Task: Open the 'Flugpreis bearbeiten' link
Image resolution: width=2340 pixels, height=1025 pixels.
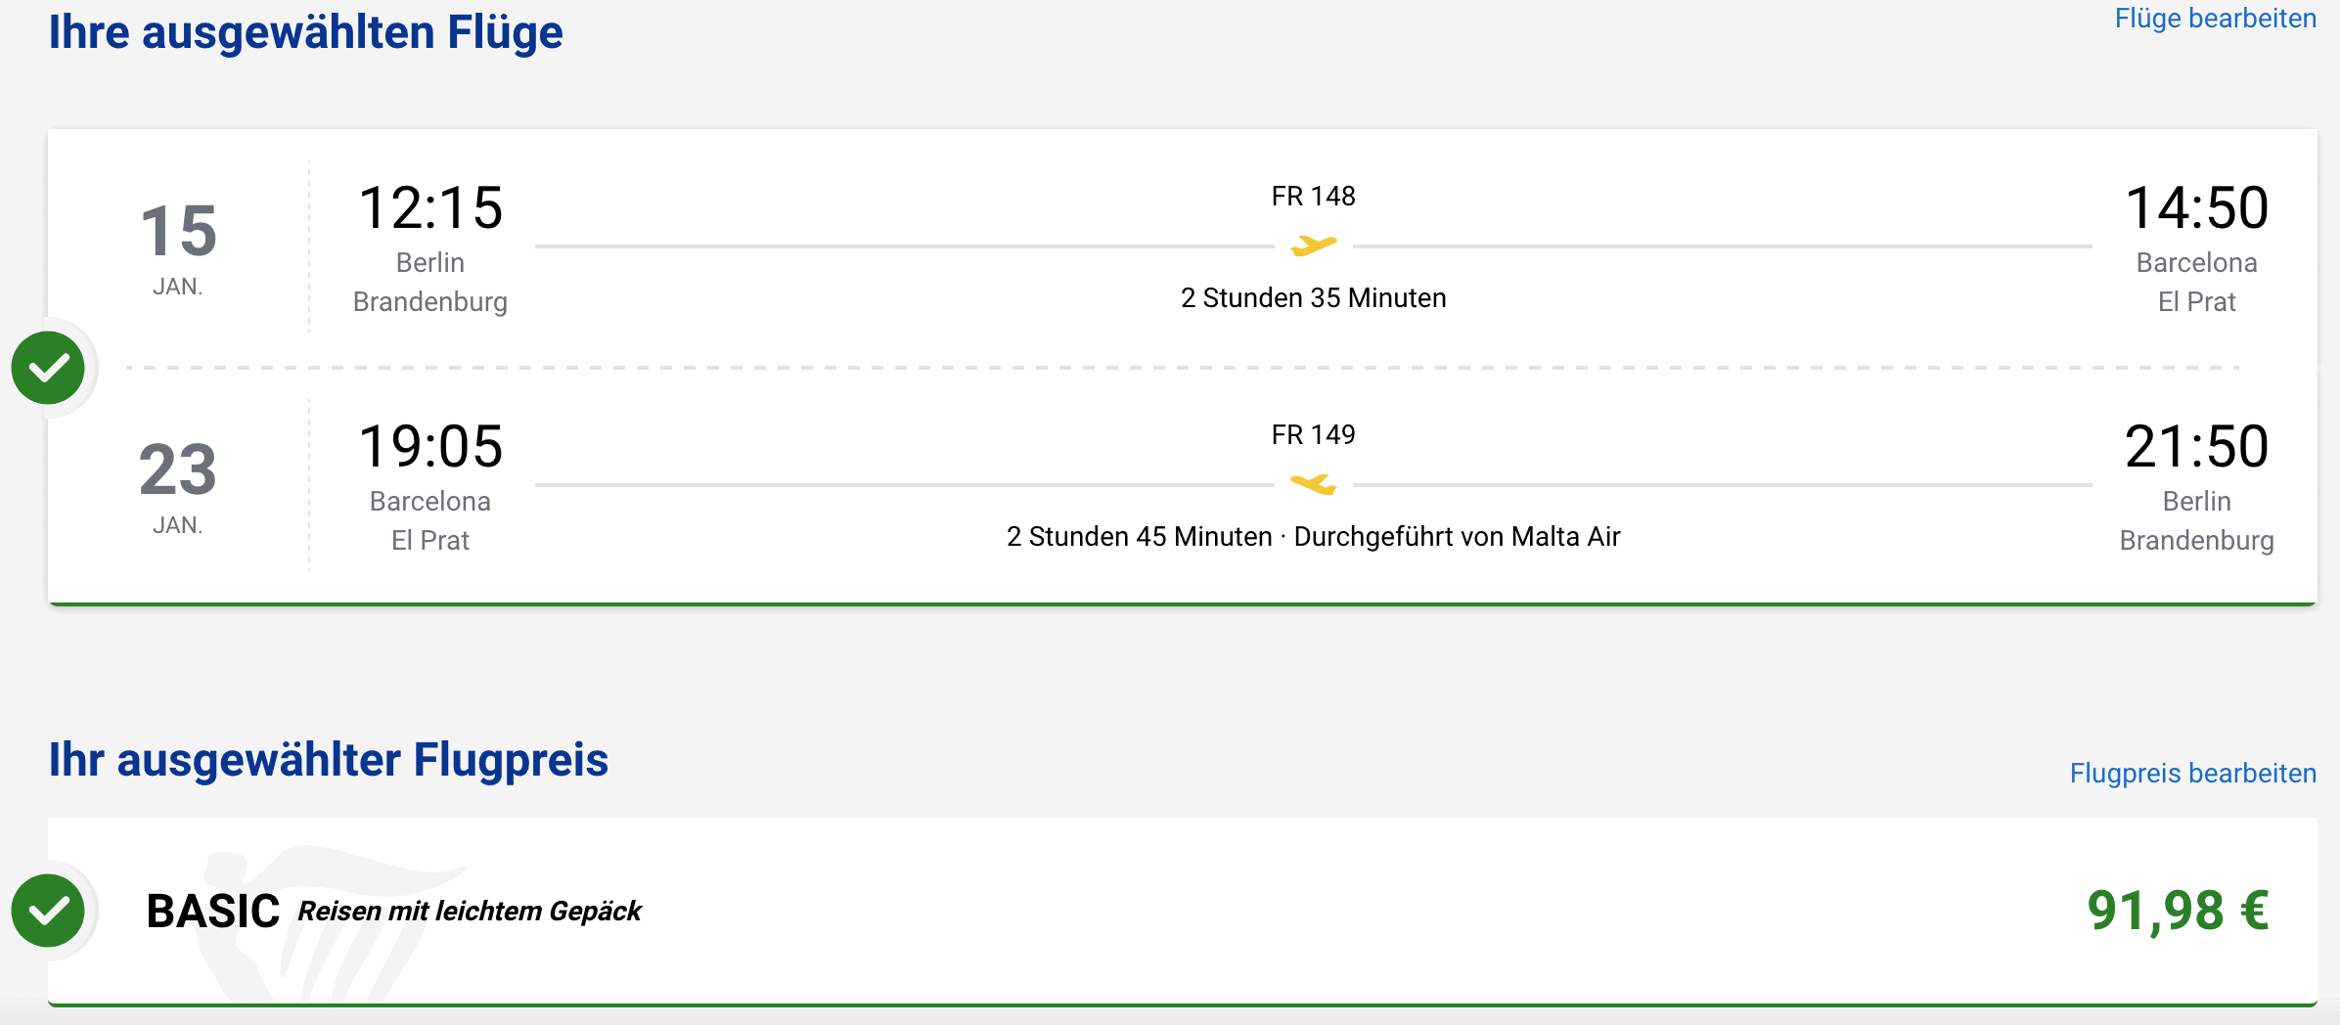Action: (2192, 774)
